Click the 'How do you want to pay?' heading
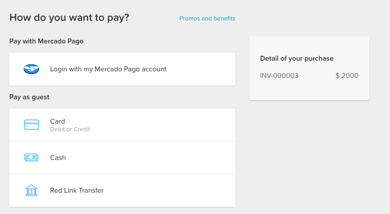The image size is (390, 214). [69, 18]
